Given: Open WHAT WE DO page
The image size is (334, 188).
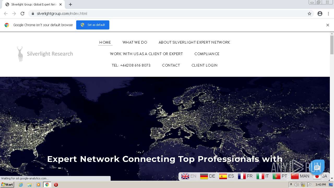Looking at the screenshot, I should 135,42.
